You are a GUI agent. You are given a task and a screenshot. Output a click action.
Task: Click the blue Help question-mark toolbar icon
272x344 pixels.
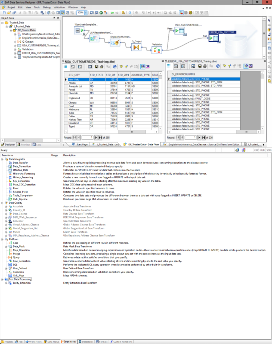tap(130, 13)
